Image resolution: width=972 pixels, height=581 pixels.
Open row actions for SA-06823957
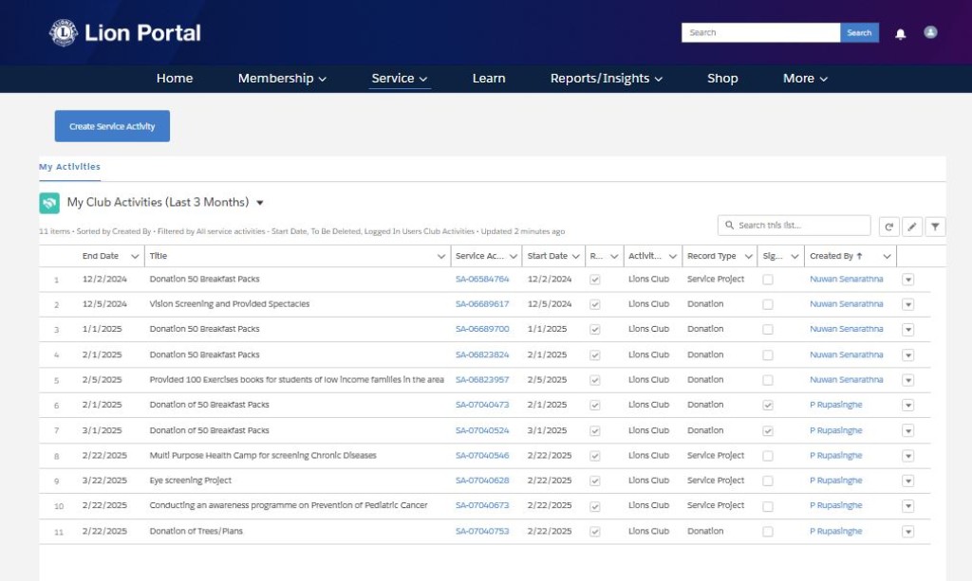pos(908,380)
